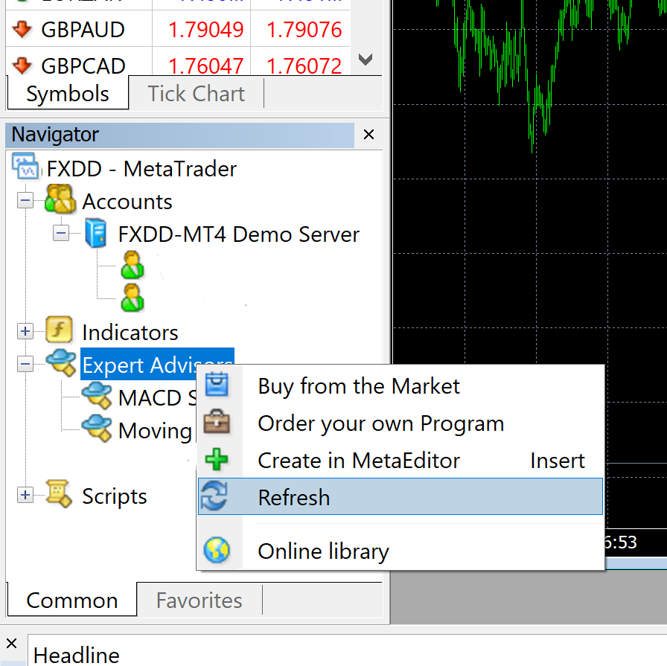Viewport: 667px width, 666px height.
Task: Select Refresh from the context menu
Action: click(400, 496)
